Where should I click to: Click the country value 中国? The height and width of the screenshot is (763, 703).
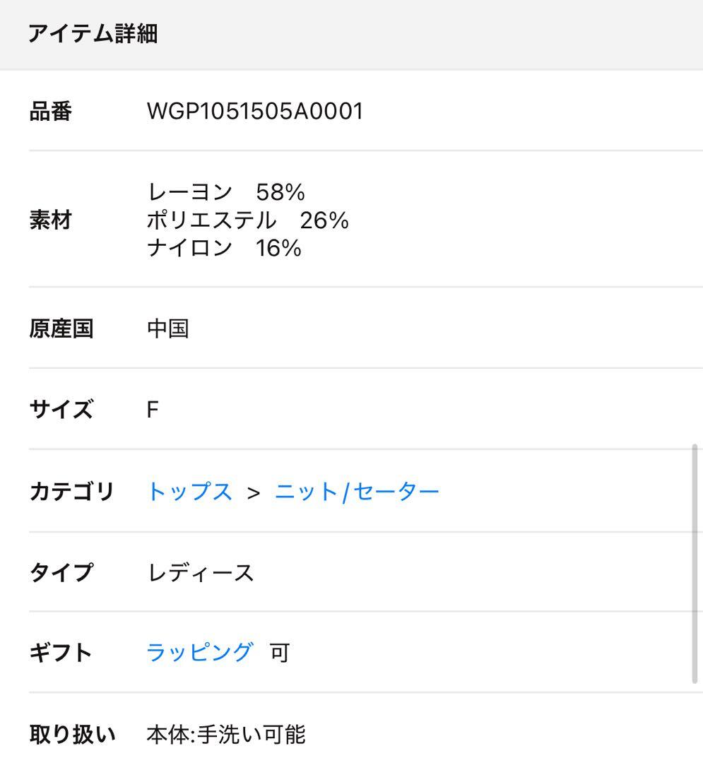167,329
